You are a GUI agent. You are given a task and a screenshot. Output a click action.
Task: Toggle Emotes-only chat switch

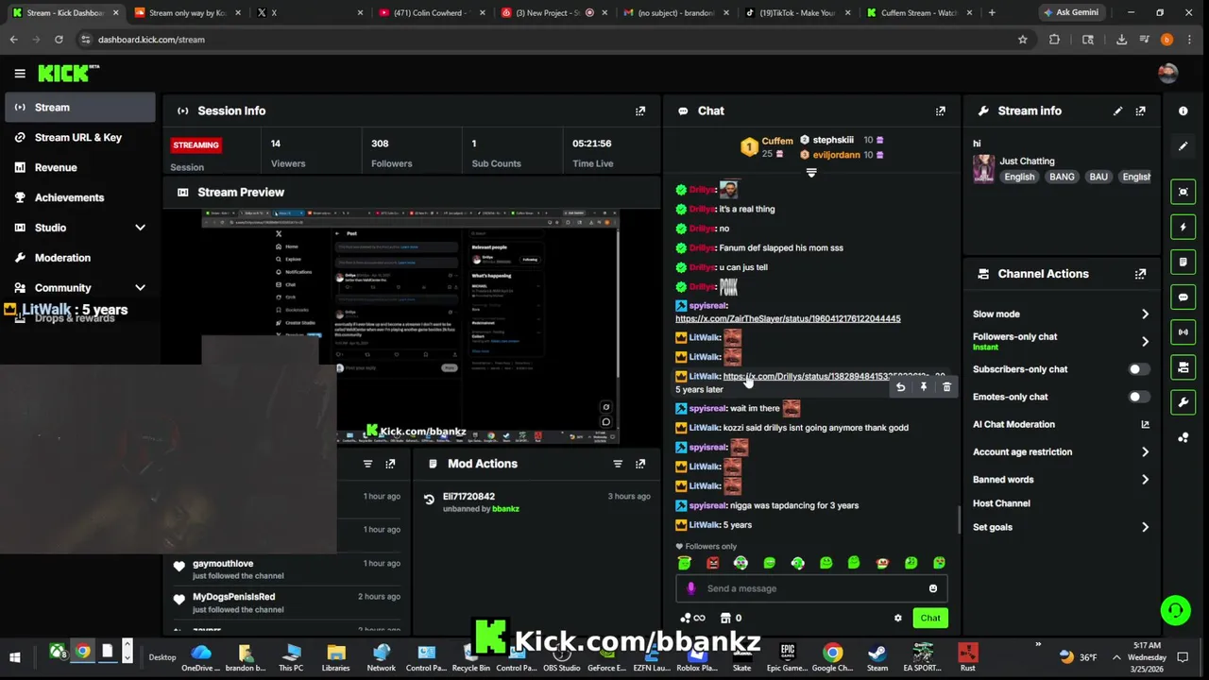1139,397
